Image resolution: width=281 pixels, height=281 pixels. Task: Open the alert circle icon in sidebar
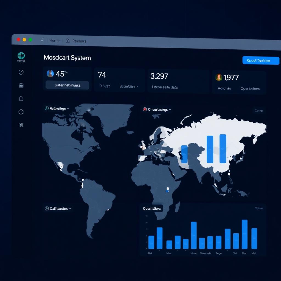coord(21,112)
